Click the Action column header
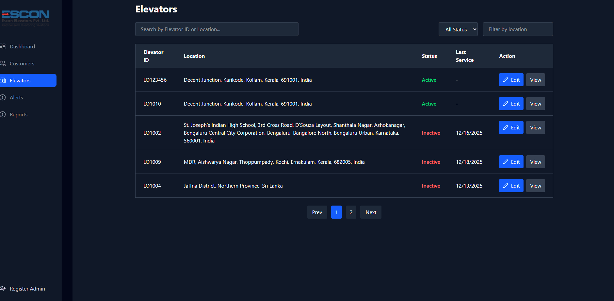This screenshot has width=614, height=301. [x=507, y=56]
